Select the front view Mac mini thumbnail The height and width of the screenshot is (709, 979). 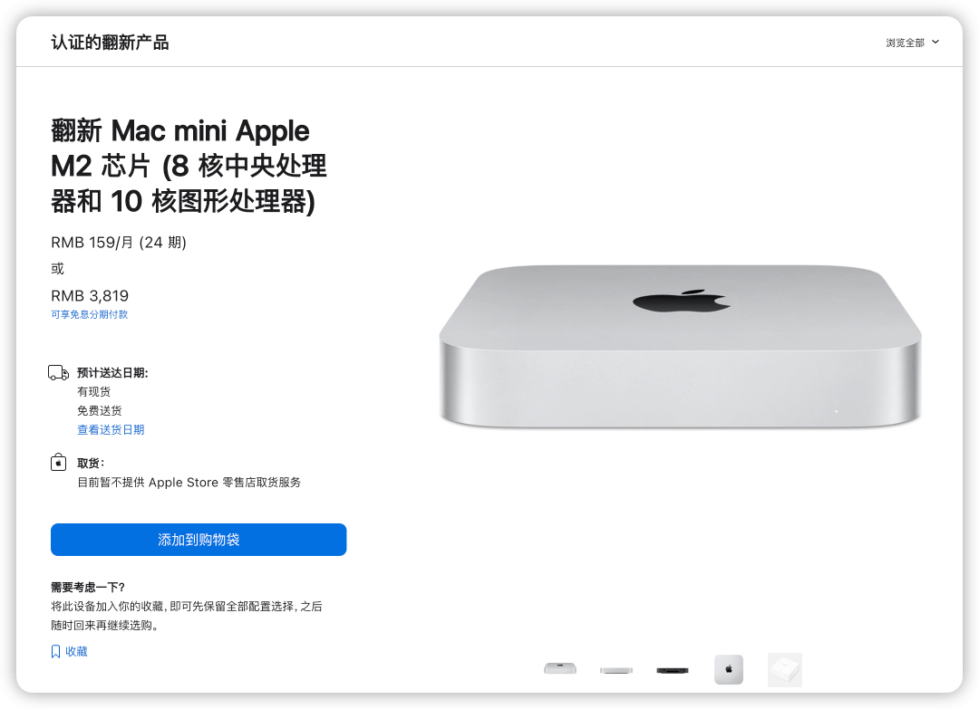click(x=616, y=670)
